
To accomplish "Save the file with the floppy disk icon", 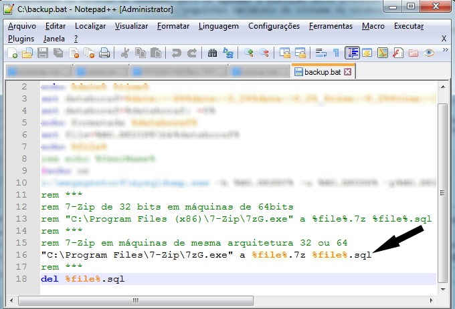I will pos(43,53).
